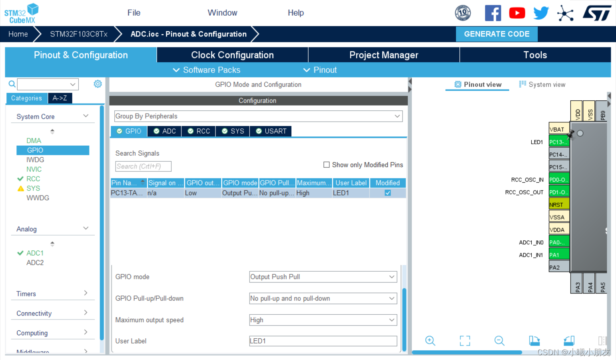Screen dimensions: 616x360
Task: Switch to the Project Manager tab
Action: point(384,55)
